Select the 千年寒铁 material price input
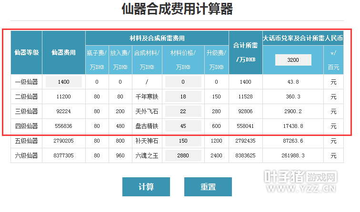This screenshot has height=212, width=360. [183, 96]
